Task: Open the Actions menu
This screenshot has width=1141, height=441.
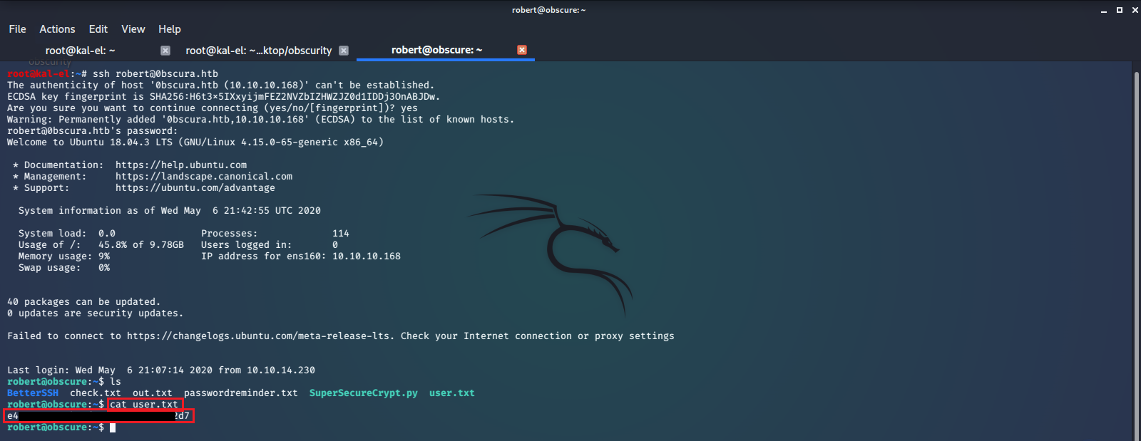Action: [x=57, y=29]
